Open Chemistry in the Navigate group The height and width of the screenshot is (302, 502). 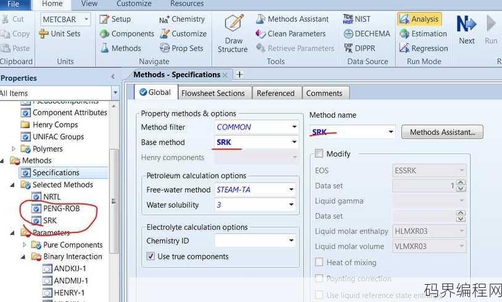(x=182, y=19)
